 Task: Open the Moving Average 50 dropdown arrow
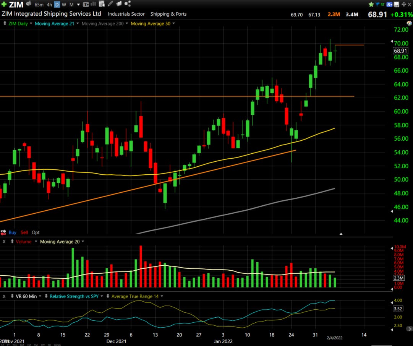tap(173, 23)
